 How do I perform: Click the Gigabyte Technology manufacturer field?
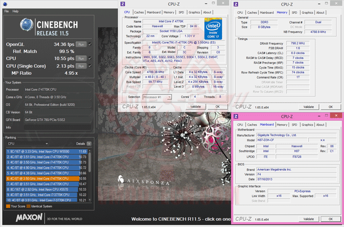pyautogui.click(x=296, y=135)
